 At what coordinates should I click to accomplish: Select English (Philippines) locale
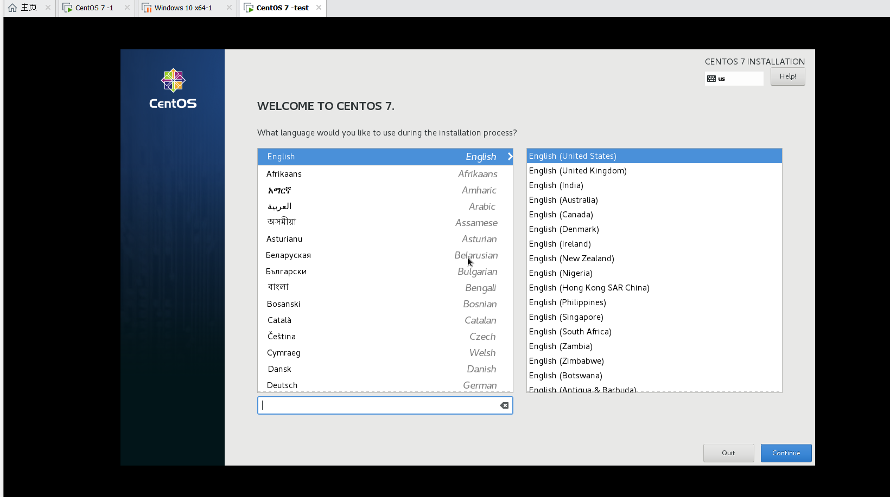[x=654, y=302]
